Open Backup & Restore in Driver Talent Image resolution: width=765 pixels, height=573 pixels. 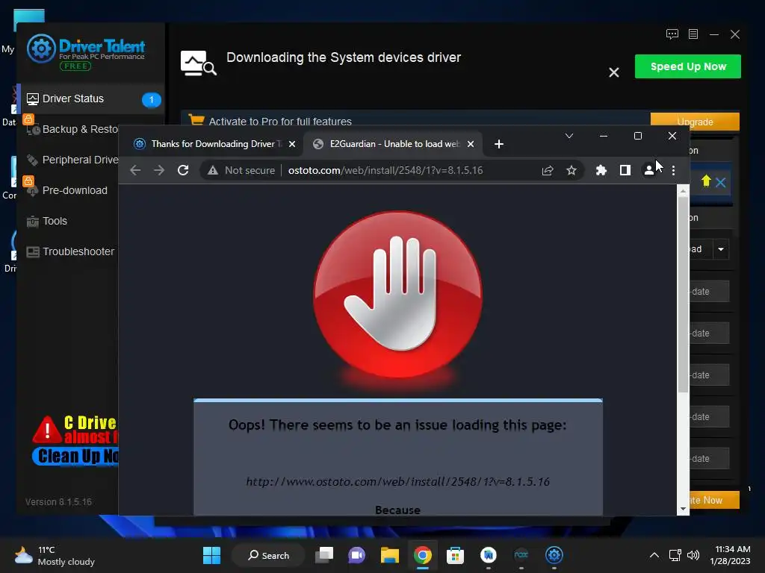pyautogui.click(x=72, y=129)
